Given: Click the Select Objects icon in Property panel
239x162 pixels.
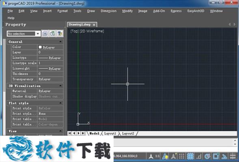Looking at the screenshot, I should click(x=52, y=34).
